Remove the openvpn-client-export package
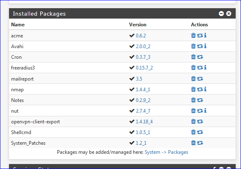The image size is (241, 169). click(x=193, y=122)
